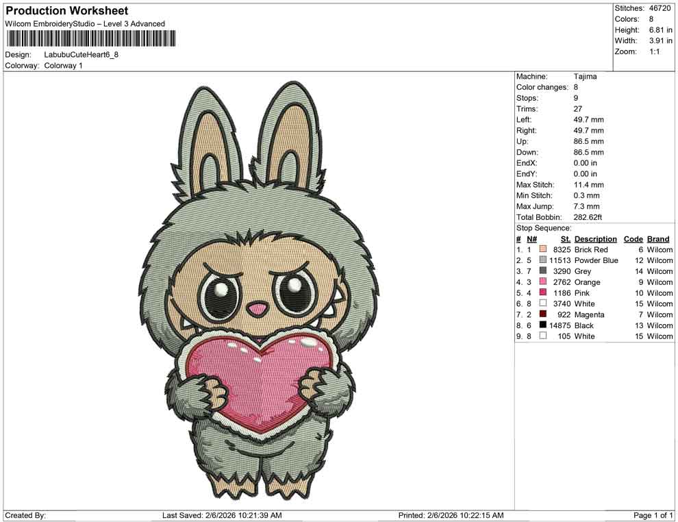The image size is (678, 522).
Task: Click the Stop Sequence label
Action: pyautogui.click(x=544, y=228)
